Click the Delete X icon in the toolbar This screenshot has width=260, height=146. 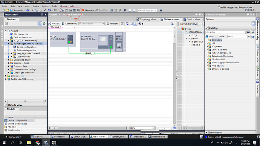pyautogui.click(x=44, y=10)
